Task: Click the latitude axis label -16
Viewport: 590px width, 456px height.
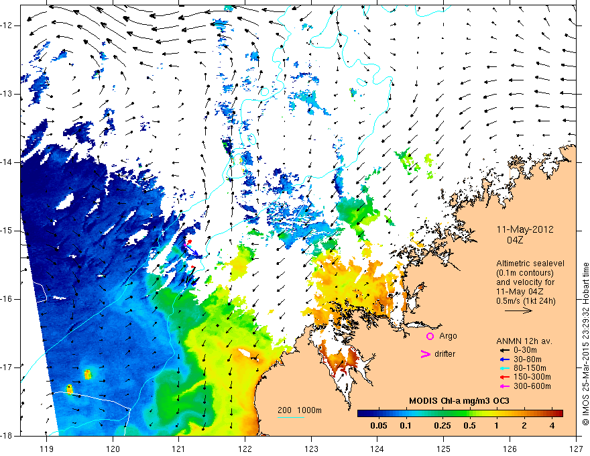Action: point(7,299)
